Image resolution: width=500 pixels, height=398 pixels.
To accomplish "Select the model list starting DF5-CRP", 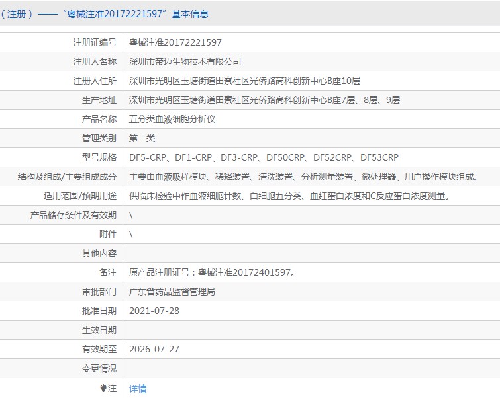I will 264,157.
